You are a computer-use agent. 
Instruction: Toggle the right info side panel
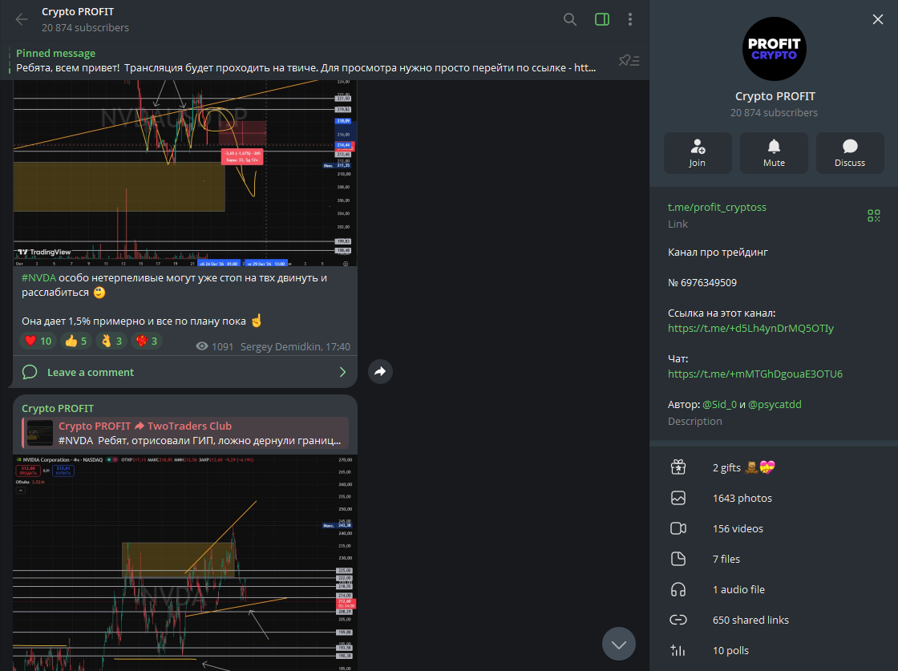(602, 19)
